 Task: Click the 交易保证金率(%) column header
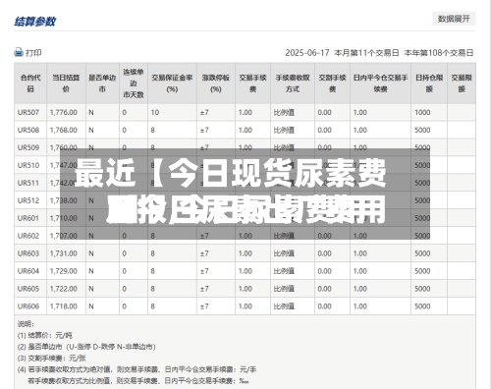pyautogui.click(x=172, y=83)
